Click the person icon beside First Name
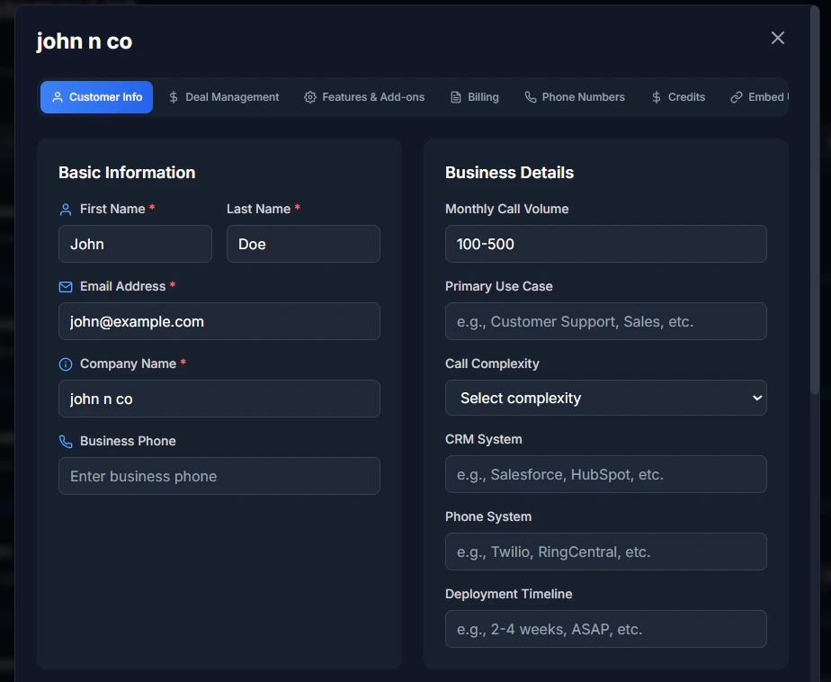The width and height of the screenshot is (831, 682). coord(65,209)
